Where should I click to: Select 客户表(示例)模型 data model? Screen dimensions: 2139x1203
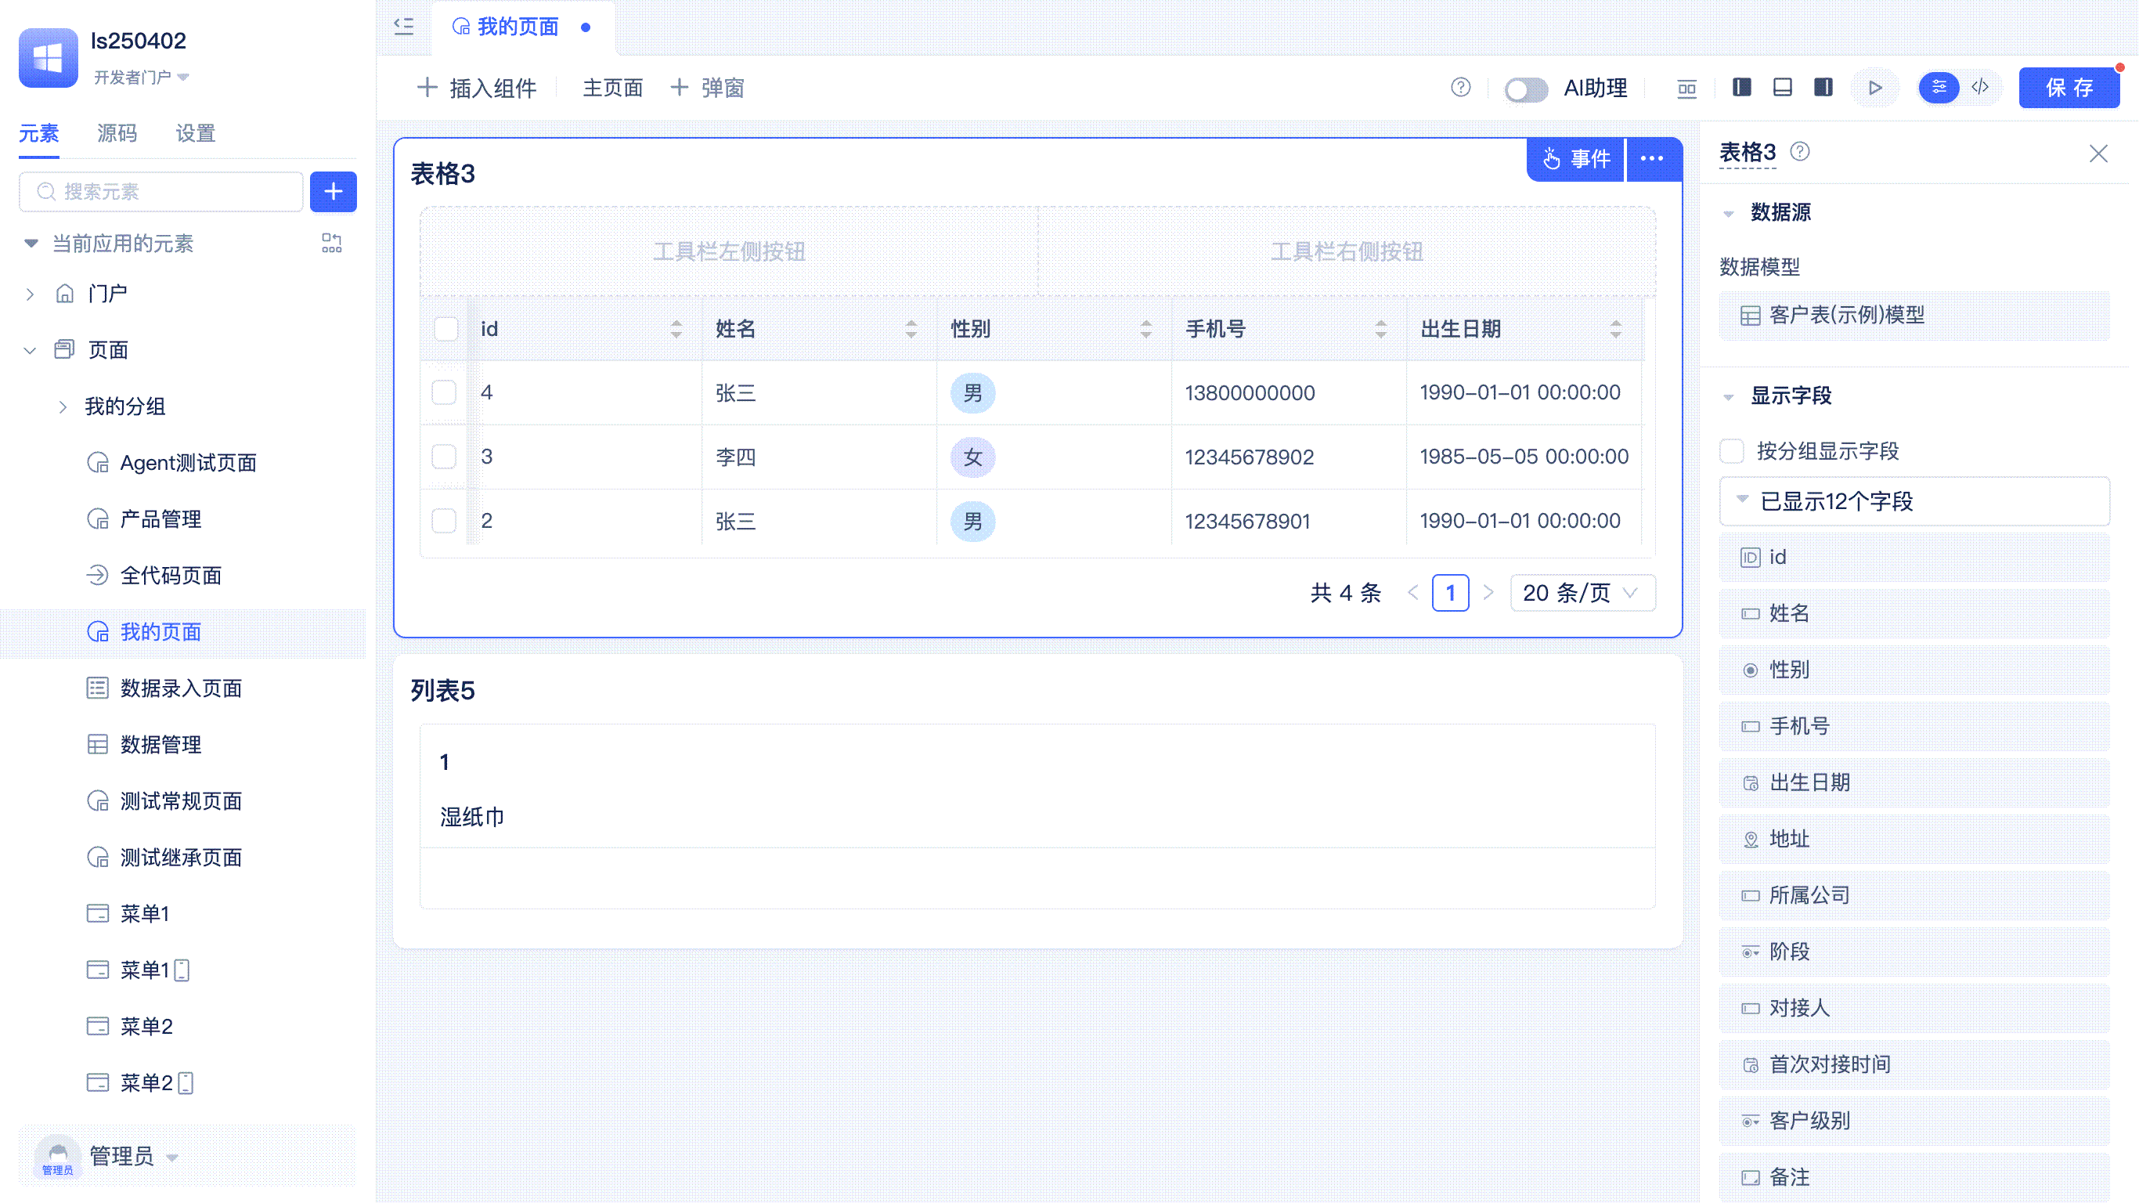tap(1915, 316)
